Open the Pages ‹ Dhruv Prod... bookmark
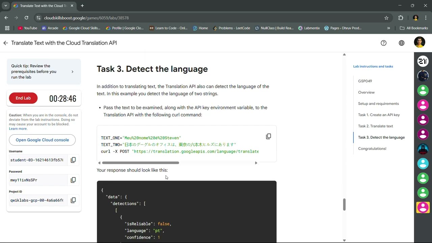Screen dimensions: 432x243 tap(343, 28)
